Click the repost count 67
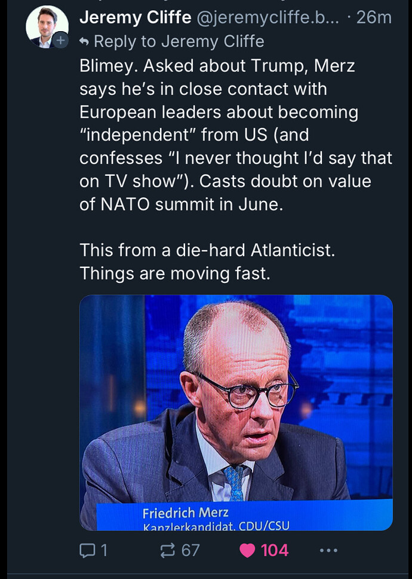This screenshot has height=579, width=412. (190, 550)
